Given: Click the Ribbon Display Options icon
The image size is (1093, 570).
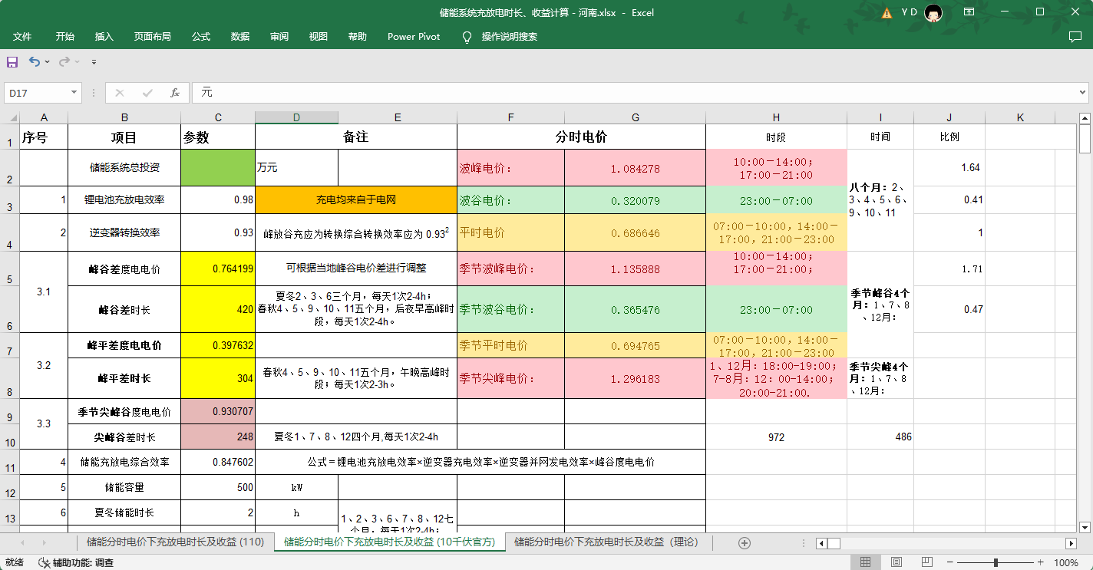Looking at the screenshot, I should [x=969, y=12].
